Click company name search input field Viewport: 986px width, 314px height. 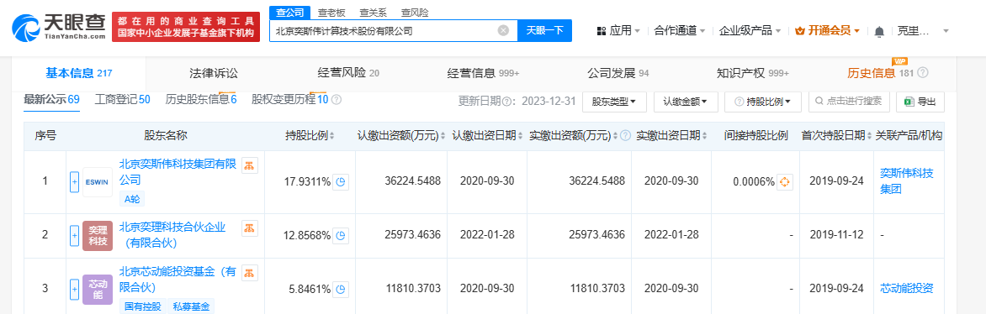(x=393, y=30)
